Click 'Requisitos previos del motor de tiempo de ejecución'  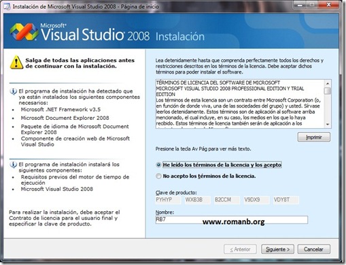coord(75,180)
